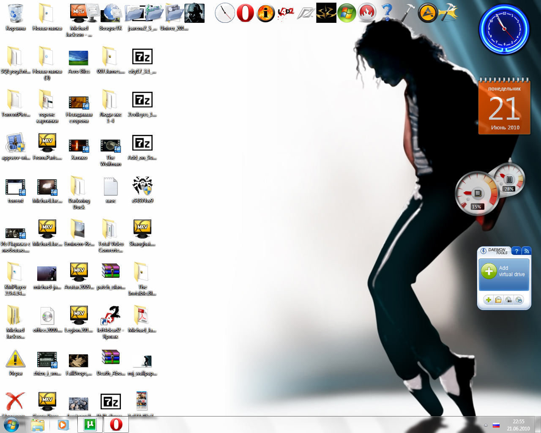Open the Russian language indicator in tray
541x433 pixels.
click(496, 425)
